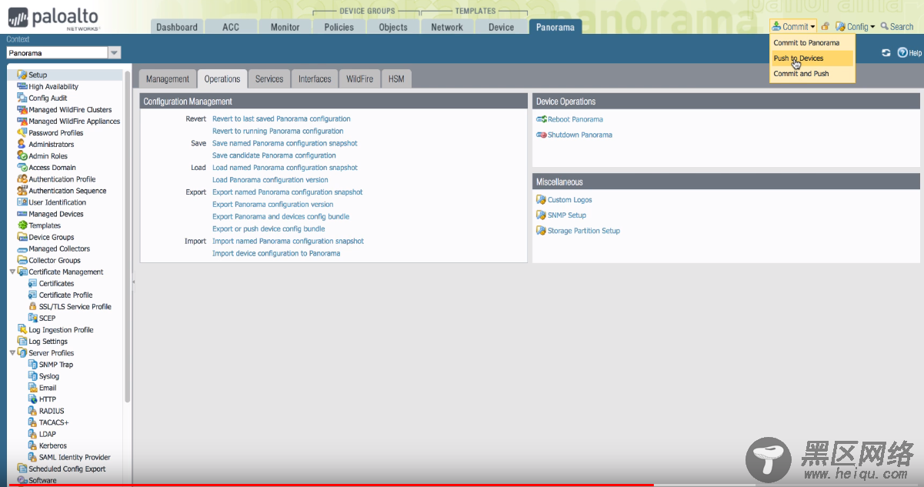Select Commit and Push menu entry

coord(812,74)
